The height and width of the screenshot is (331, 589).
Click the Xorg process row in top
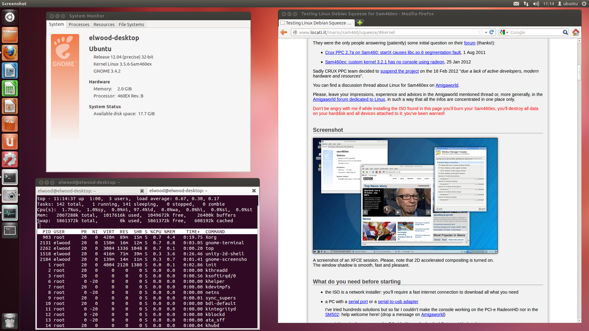point(147,237)
